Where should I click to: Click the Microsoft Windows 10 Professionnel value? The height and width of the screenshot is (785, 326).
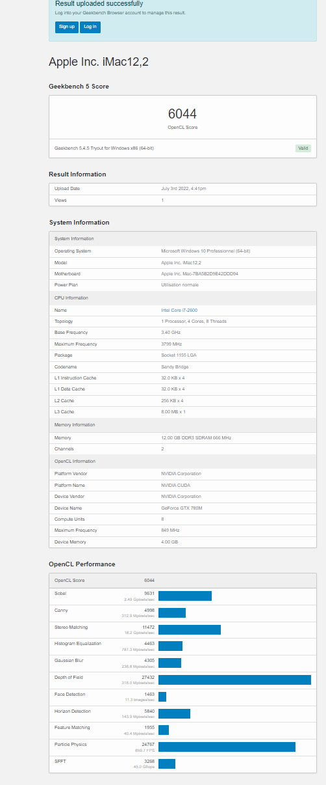[206, 251]
